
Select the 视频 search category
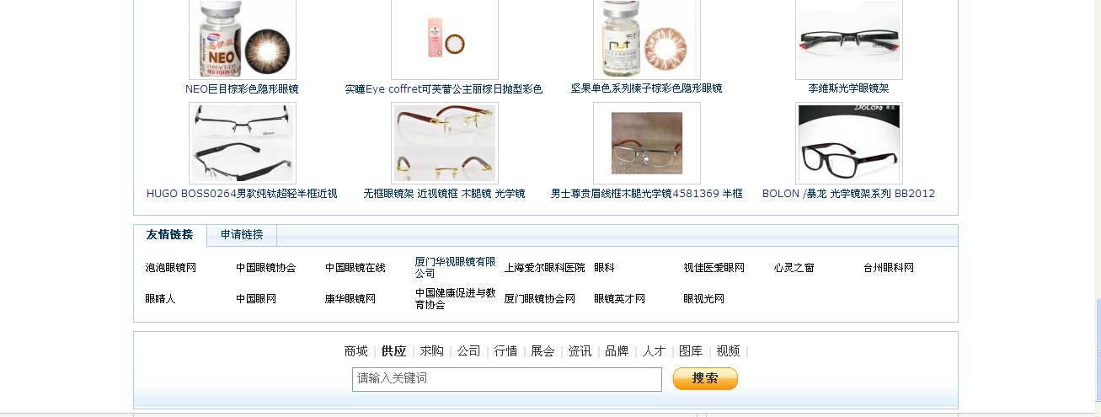[x=728, y=351]
